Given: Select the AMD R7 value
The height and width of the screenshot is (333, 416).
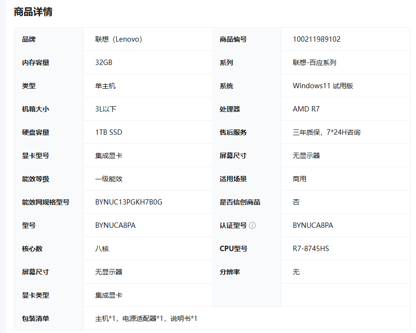Looking at the screenshot, I should click(306, 109).
